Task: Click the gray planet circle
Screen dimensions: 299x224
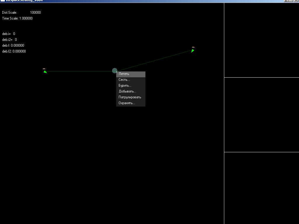Action: [x=114, y=71]
